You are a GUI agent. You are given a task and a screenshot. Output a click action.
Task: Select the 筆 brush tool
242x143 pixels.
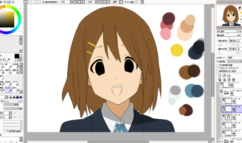pos(9,66)
